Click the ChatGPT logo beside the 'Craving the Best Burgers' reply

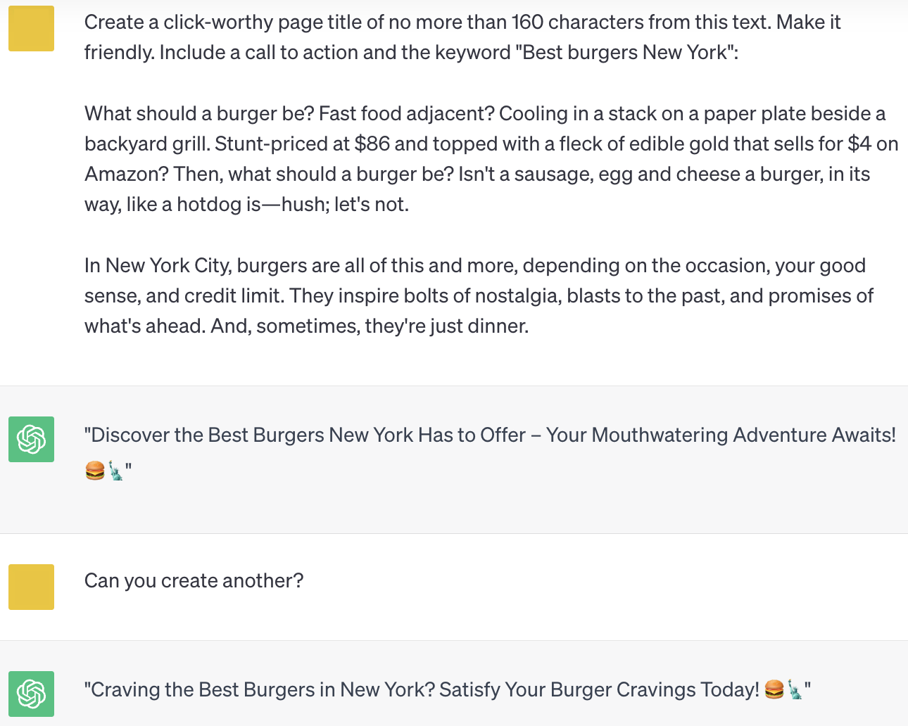(x=31, y=694)
